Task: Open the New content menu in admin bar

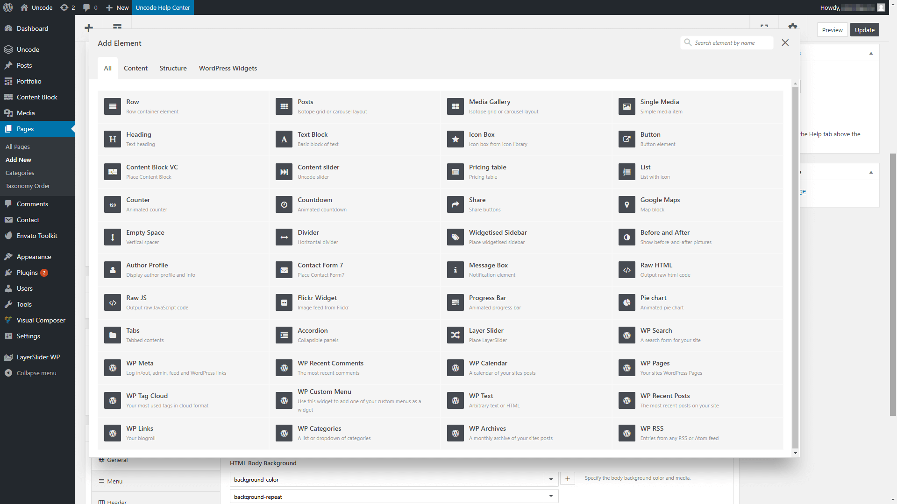Action: (x=117, y=7)
